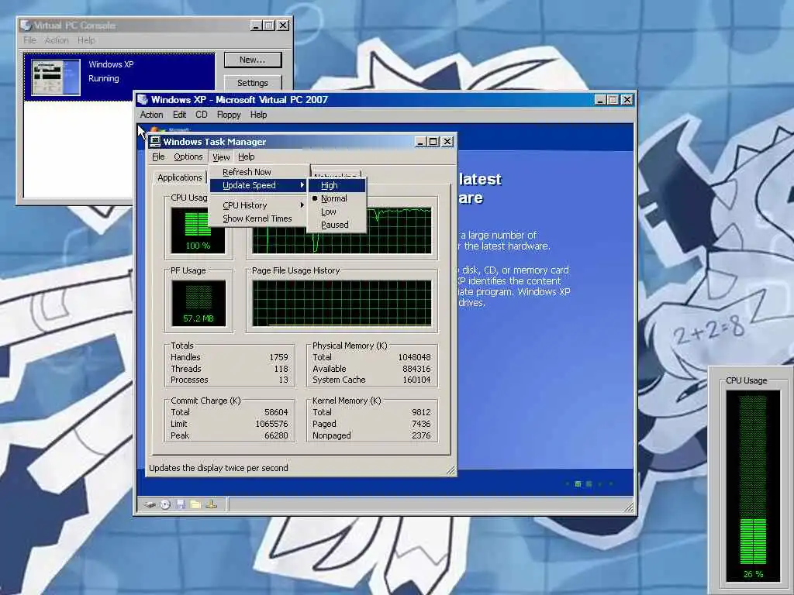Click the CPU Usage 100 % meter
794x595 pixels.
point(198,230)
